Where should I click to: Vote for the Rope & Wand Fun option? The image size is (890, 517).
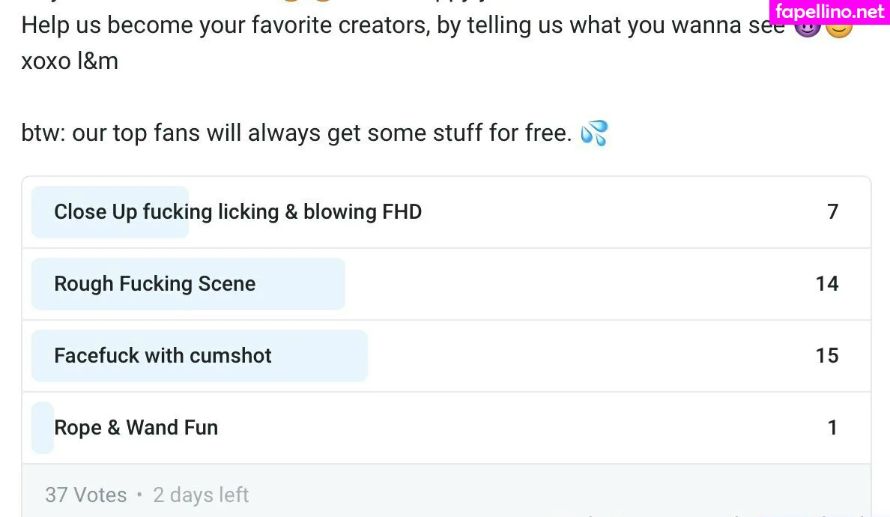click(136, 428)
